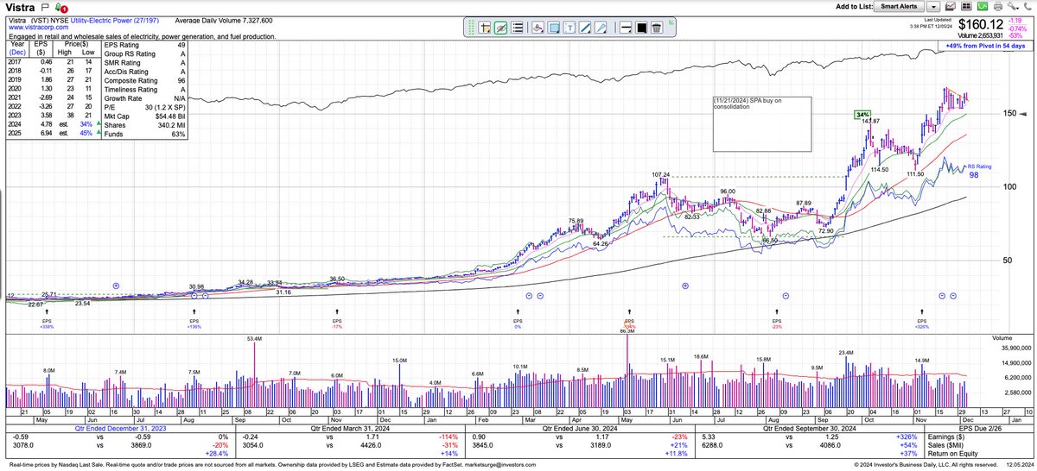
Task: Click the $160.12 current price
Action: pyautogui.click(x=980, y=24)
